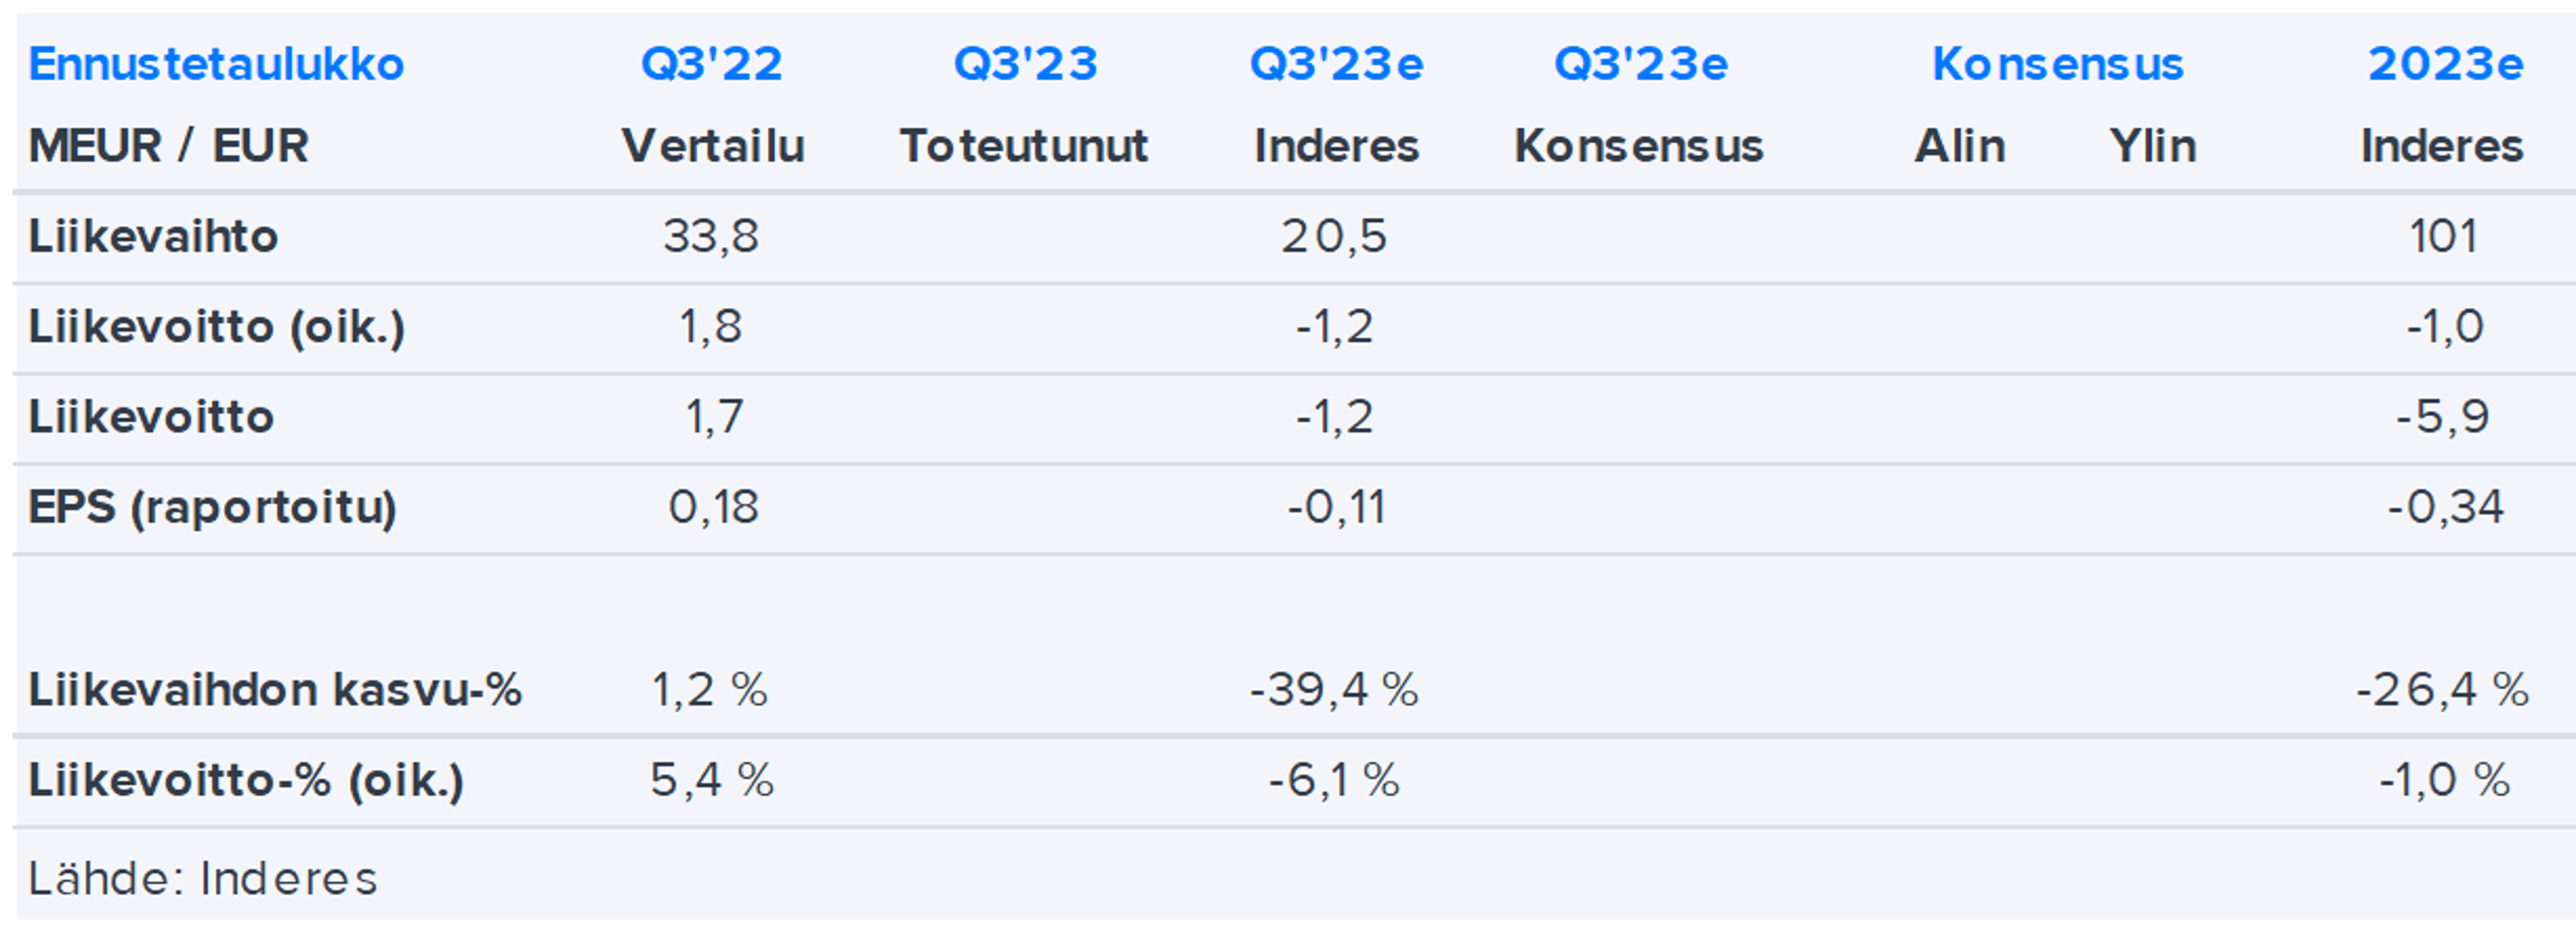Select the Q3'22 column header
The height and width of the screenshot is (928, 2576).
pos(711,64)
